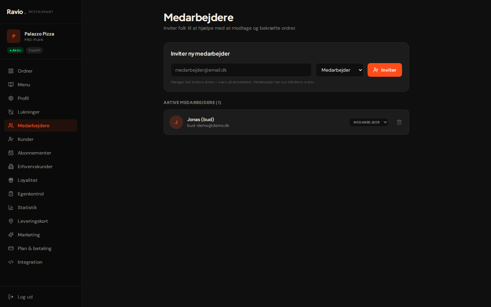This screenshot has height=307, width=491.
Task: Click Jonas's J avatar circle
Action: [176, 122]
